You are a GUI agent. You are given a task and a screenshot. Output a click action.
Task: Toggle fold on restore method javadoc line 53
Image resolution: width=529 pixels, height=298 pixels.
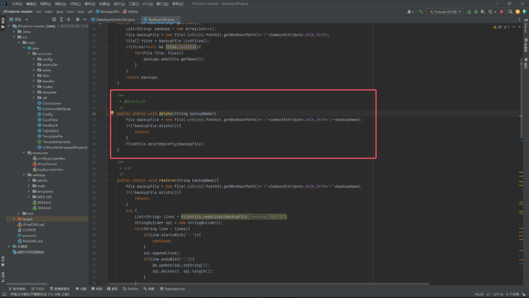[107, 162]
